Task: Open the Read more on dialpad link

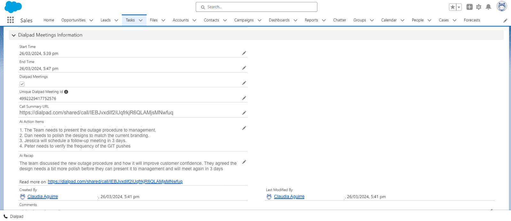Action: coord(115,181)
